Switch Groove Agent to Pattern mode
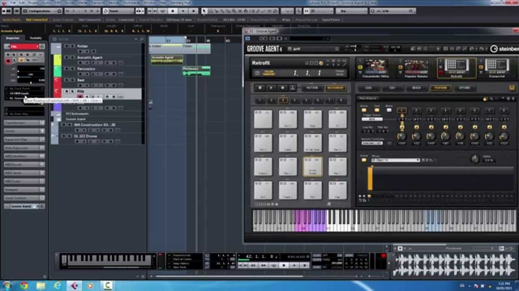Viewport: 519px width, 291px height. pyautogui.click(x=312, y=88)
